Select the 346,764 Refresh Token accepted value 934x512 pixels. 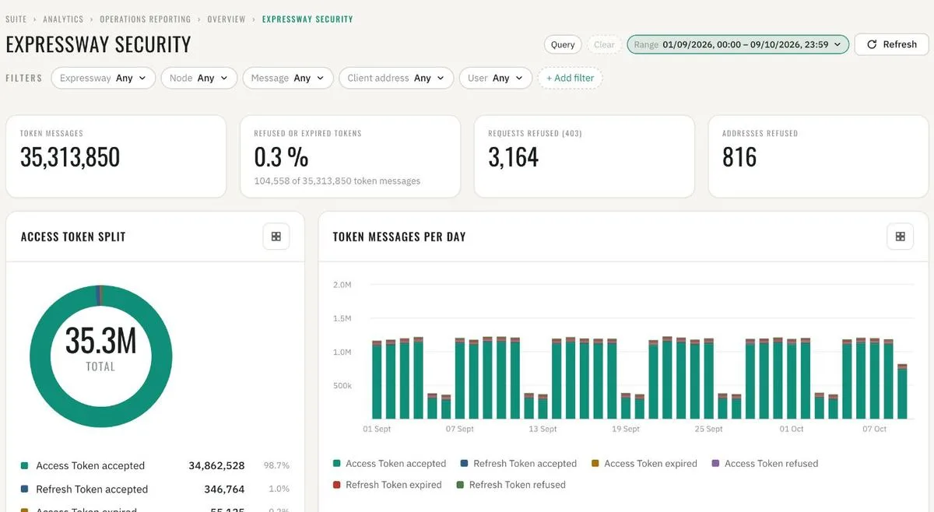pyautogui.click(x=223, y=489)
